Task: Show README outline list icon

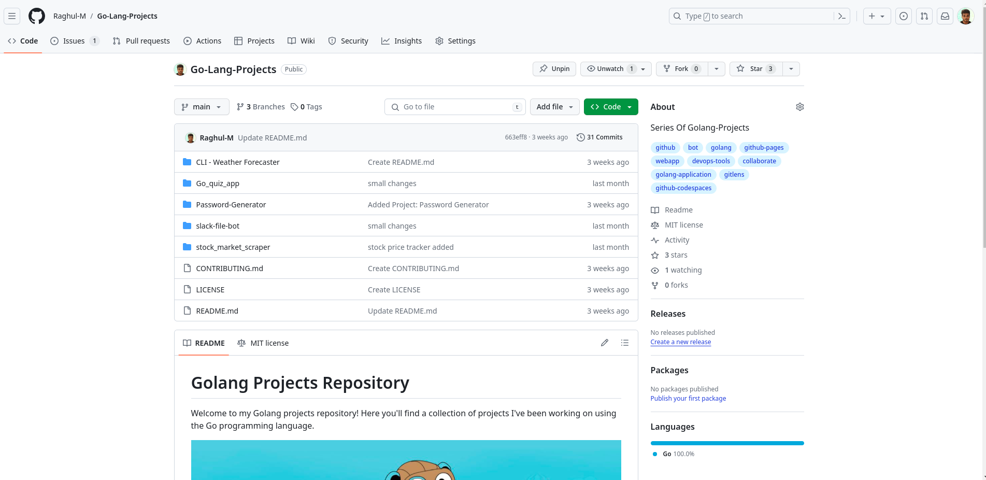Action: click(625, 343)
